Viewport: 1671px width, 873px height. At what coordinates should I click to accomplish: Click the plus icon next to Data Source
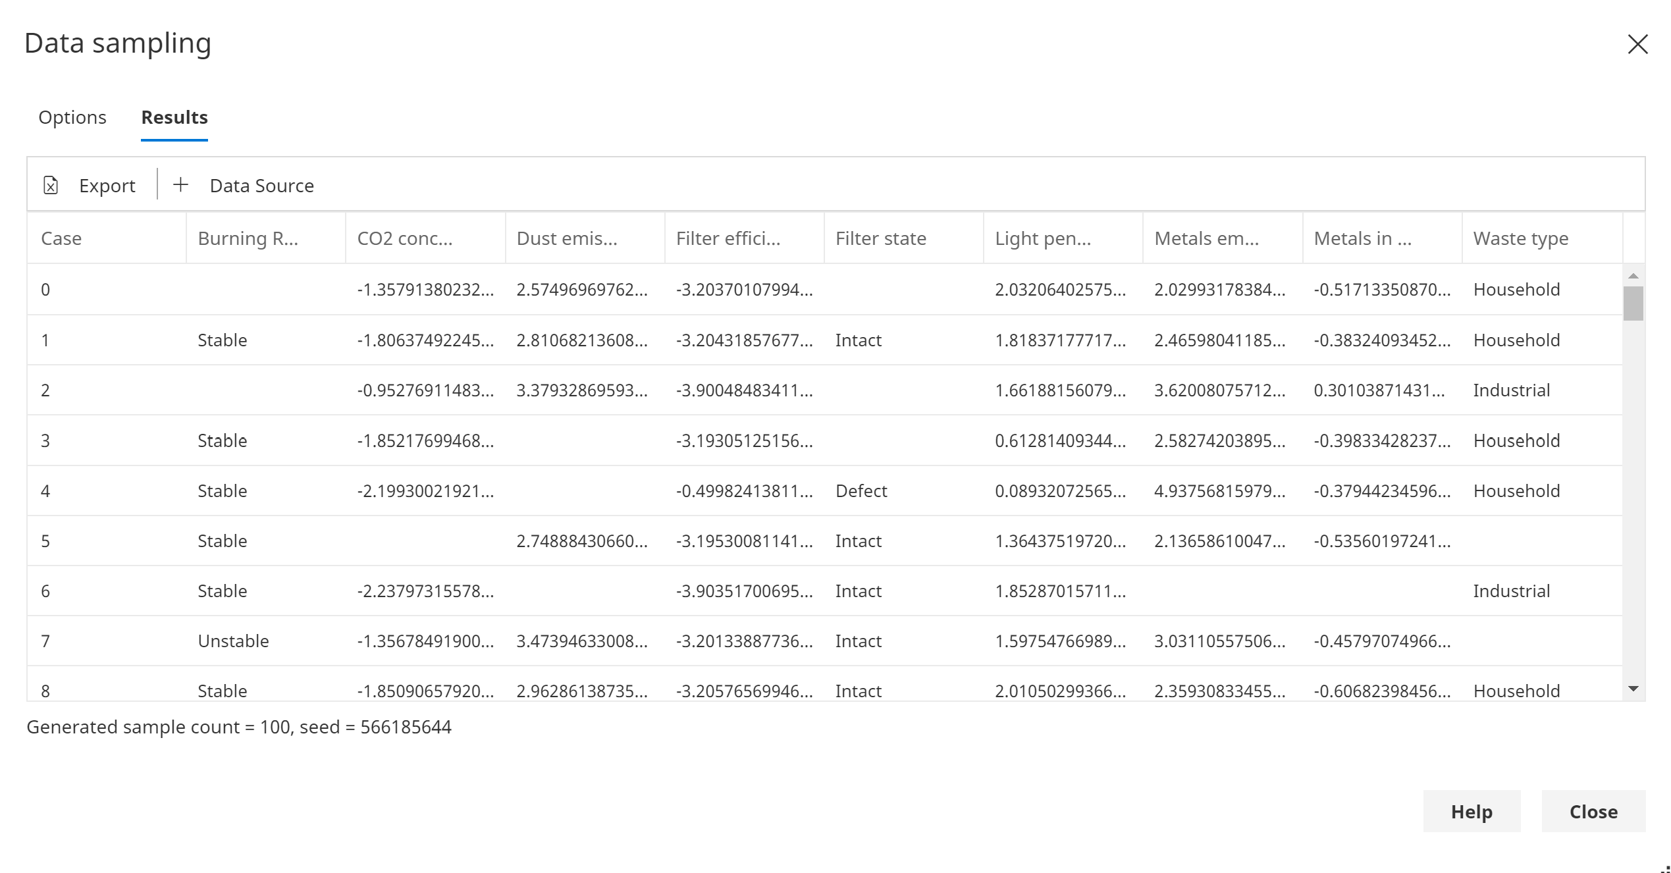180,184
